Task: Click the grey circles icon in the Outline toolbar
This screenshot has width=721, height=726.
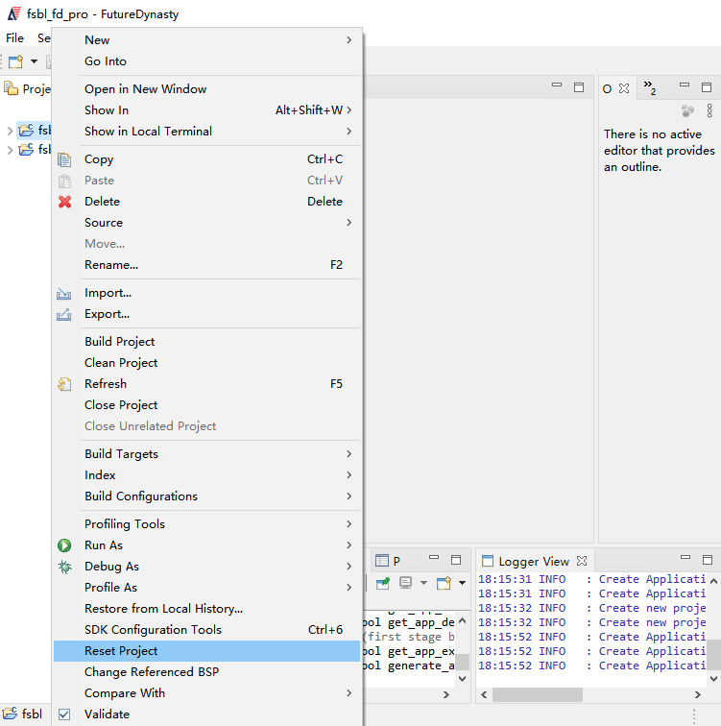Action: [687, 110]
